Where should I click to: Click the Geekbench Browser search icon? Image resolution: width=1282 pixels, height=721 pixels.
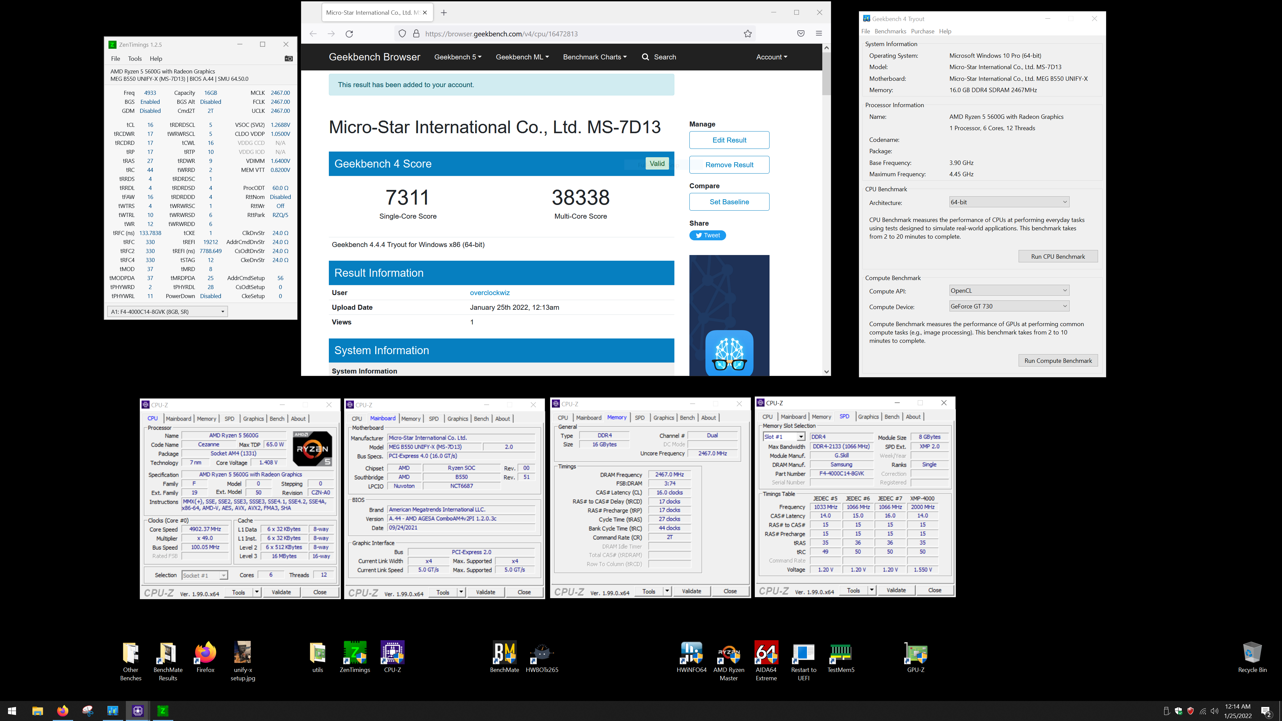[645, 57]
